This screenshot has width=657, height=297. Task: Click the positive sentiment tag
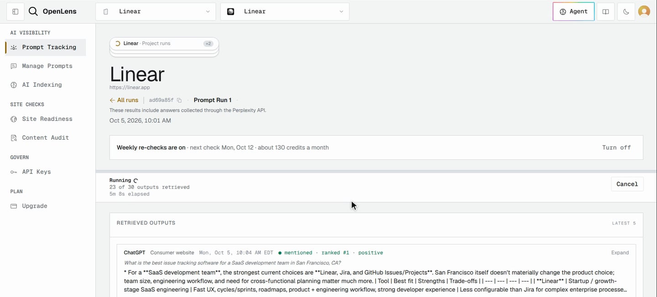(x=370, y=253)
